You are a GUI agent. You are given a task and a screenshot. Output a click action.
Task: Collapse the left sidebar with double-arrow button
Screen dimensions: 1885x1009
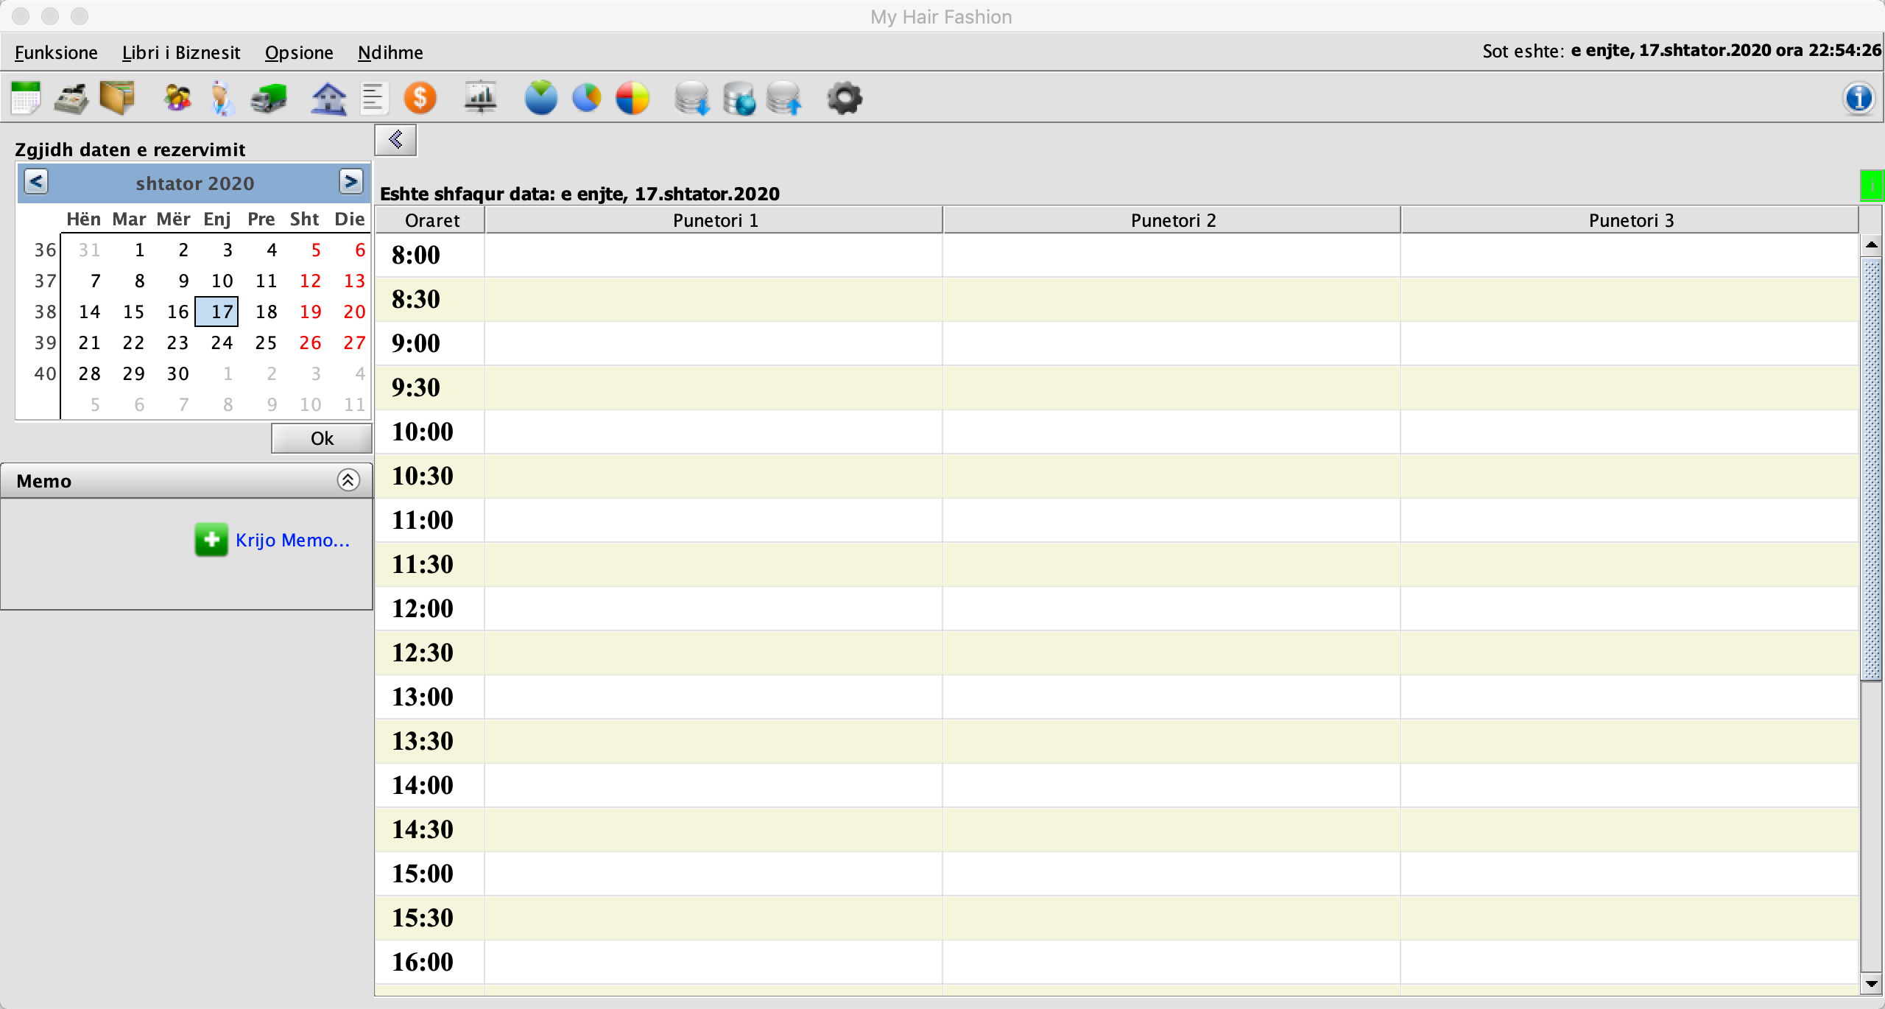(x=396, y=140)
